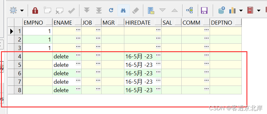Click the red padlock edit data icon
Viewport: 267px width, 114px height.
pyautogui.click(x=35, y=11)
